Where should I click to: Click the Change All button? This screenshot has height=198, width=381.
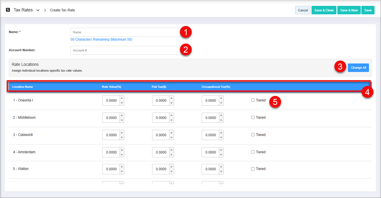click(x=358, y=68)
